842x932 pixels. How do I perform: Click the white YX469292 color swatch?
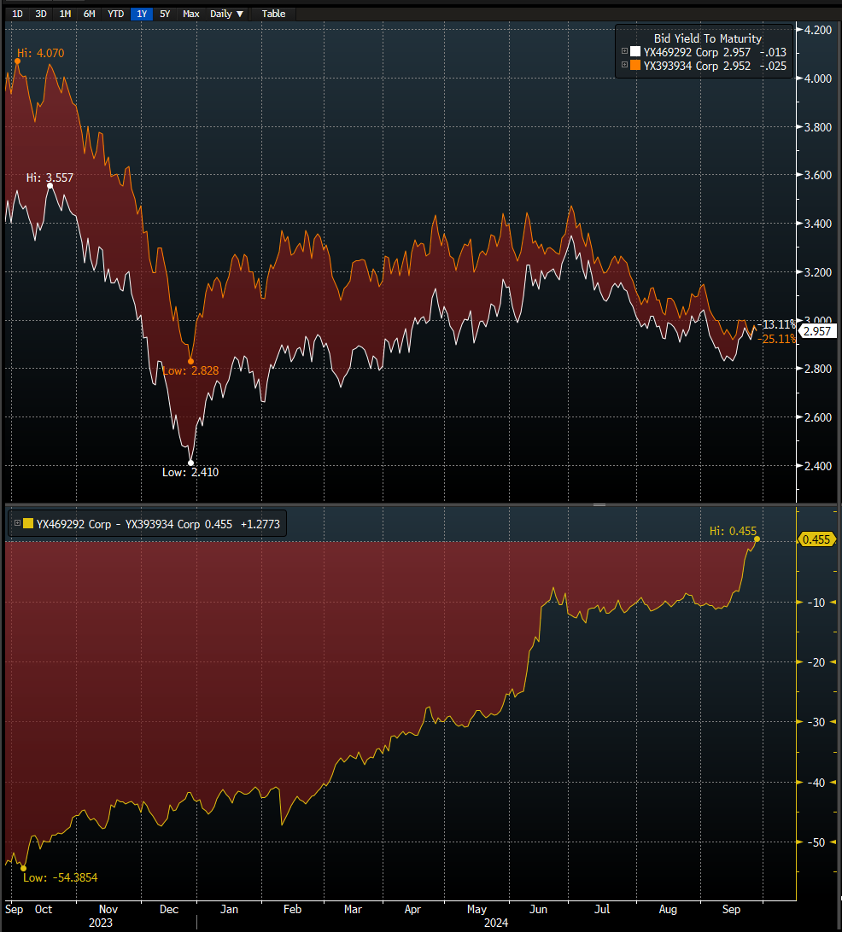634,52
